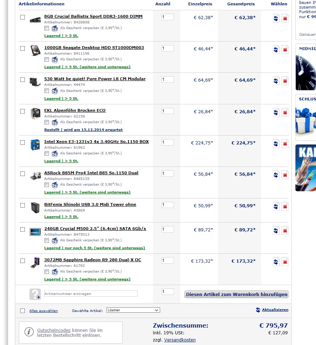
Task: Click gift box icon under Intel Xeon
Action: point(55,154)
